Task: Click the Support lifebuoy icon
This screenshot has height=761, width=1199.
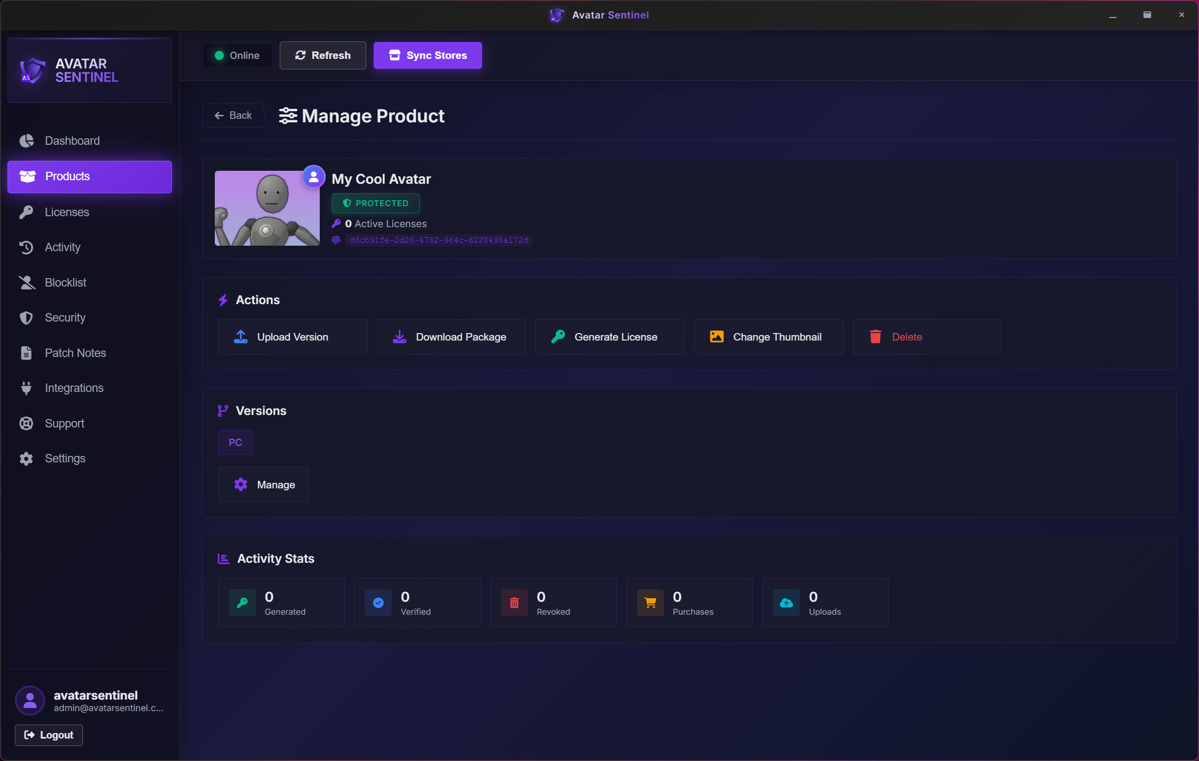Action: 26,423
